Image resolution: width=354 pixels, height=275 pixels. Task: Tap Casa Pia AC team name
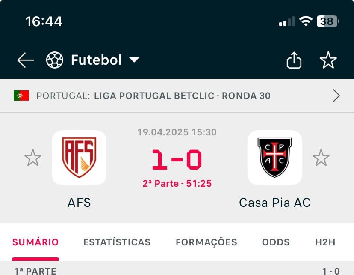click(x=274, y=203)
